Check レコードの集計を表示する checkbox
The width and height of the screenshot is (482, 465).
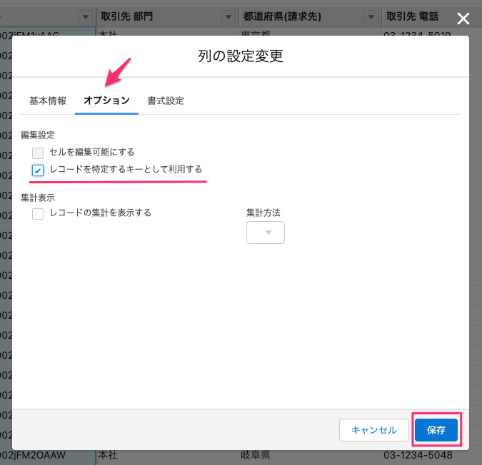(38, 214)
